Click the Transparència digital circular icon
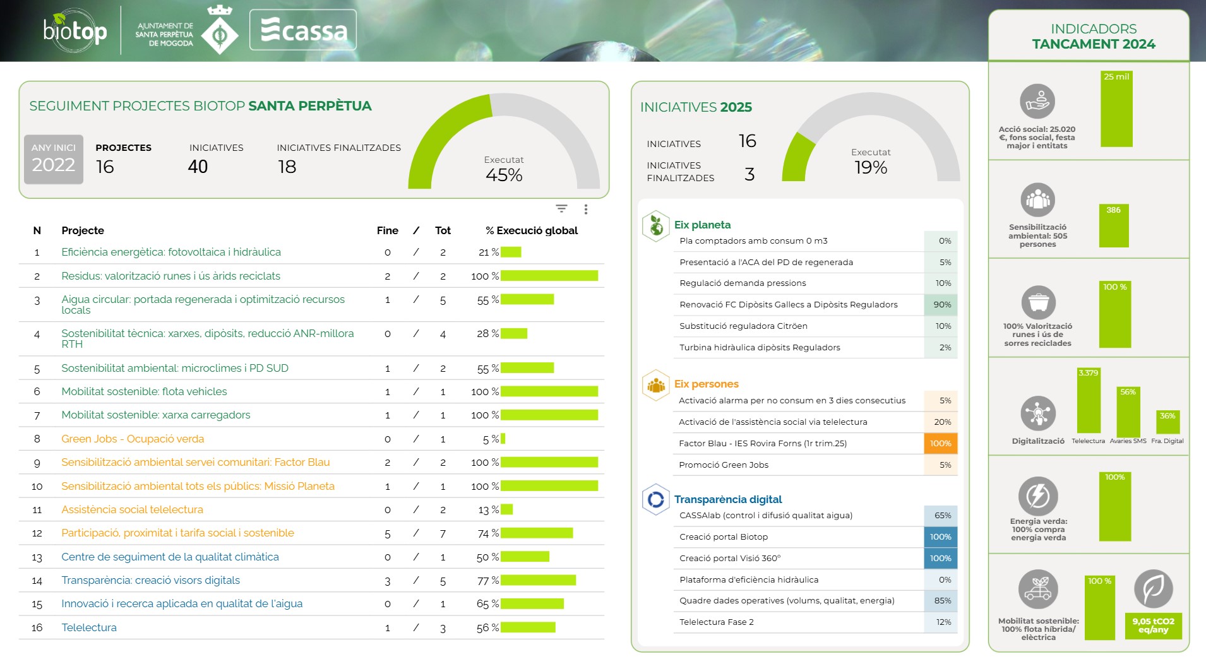This screenshot has height=664, width=1206. (656, 500)
